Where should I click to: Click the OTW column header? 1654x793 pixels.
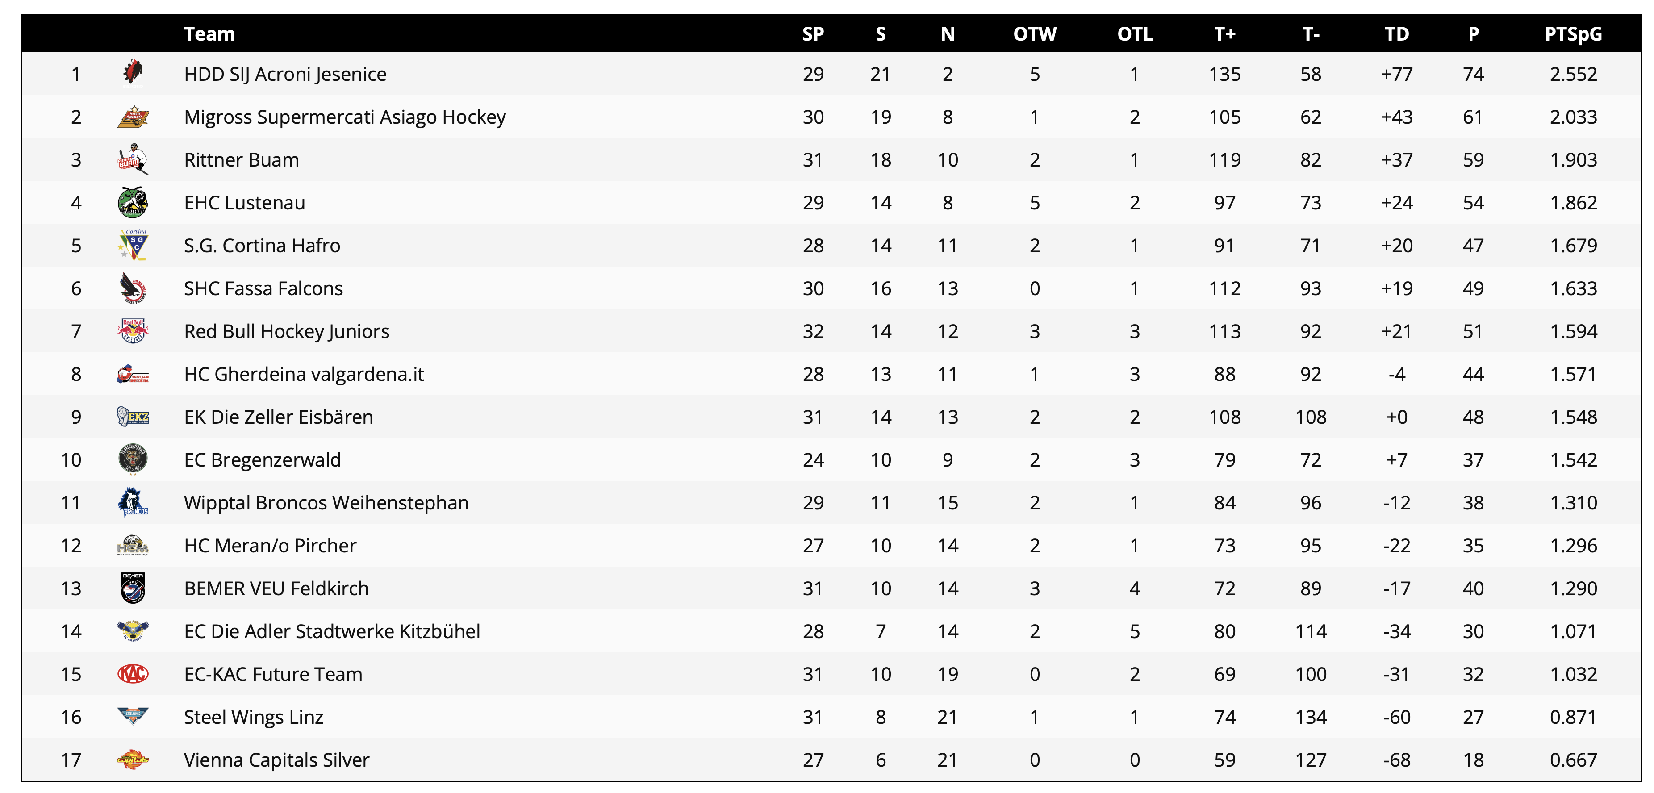click(x=1034, y=34)
